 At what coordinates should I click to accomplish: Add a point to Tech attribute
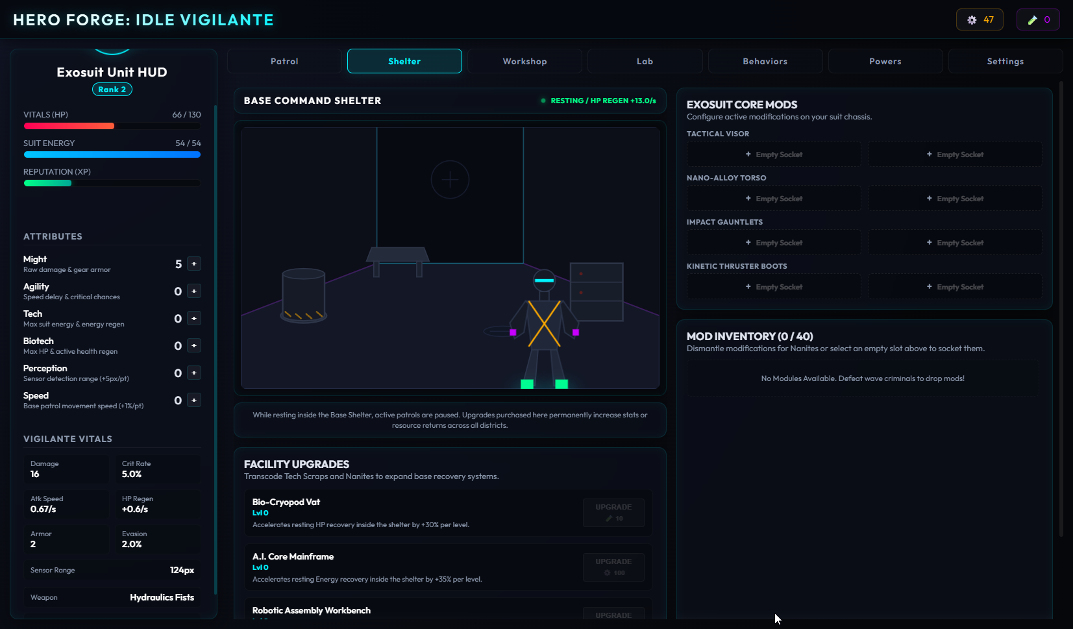[x=193, y=318]
